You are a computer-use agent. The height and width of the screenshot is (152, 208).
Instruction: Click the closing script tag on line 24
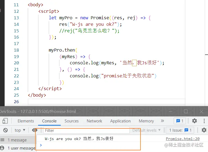50,89
